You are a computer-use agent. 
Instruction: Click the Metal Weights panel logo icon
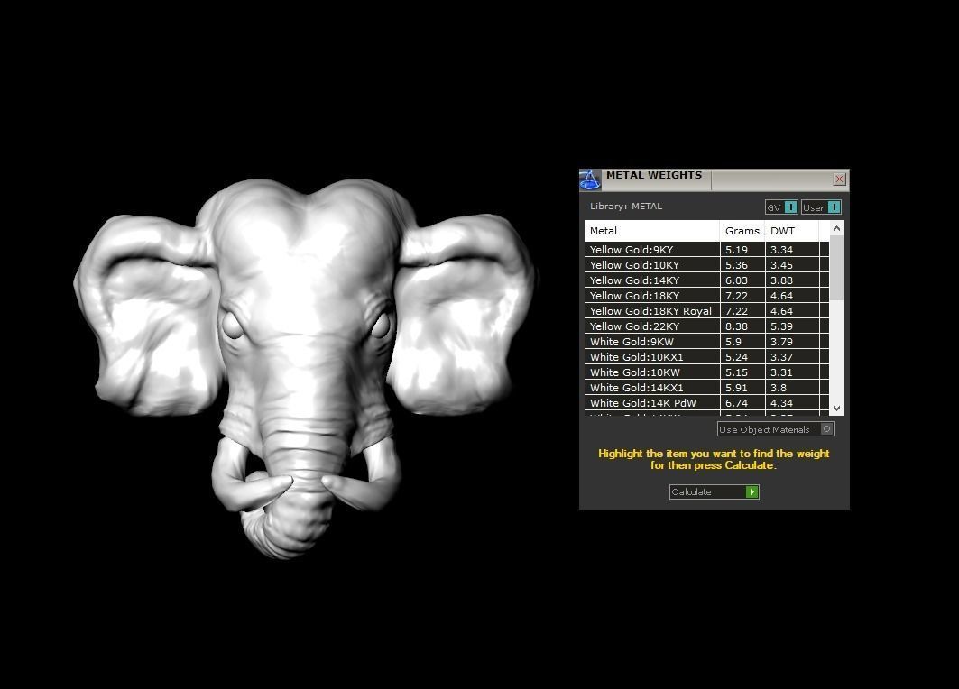590,179
